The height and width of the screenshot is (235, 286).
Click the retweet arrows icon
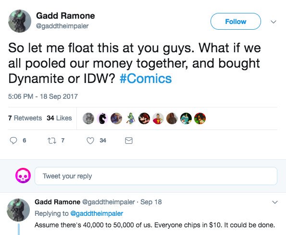(52, 141)
